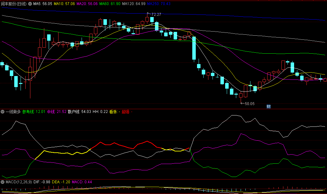Click the 散户线: 54.03 value

pyautogui.click(x=79, y=112)
